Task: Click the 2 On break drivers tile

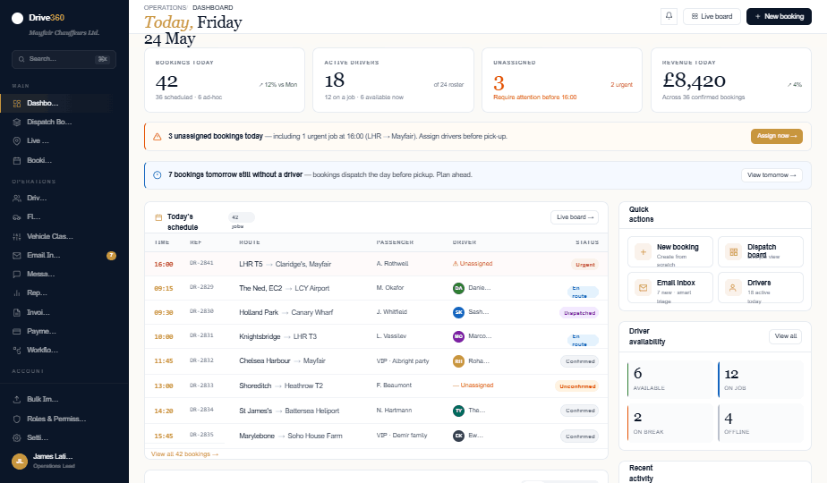Action: click(669, 423)
